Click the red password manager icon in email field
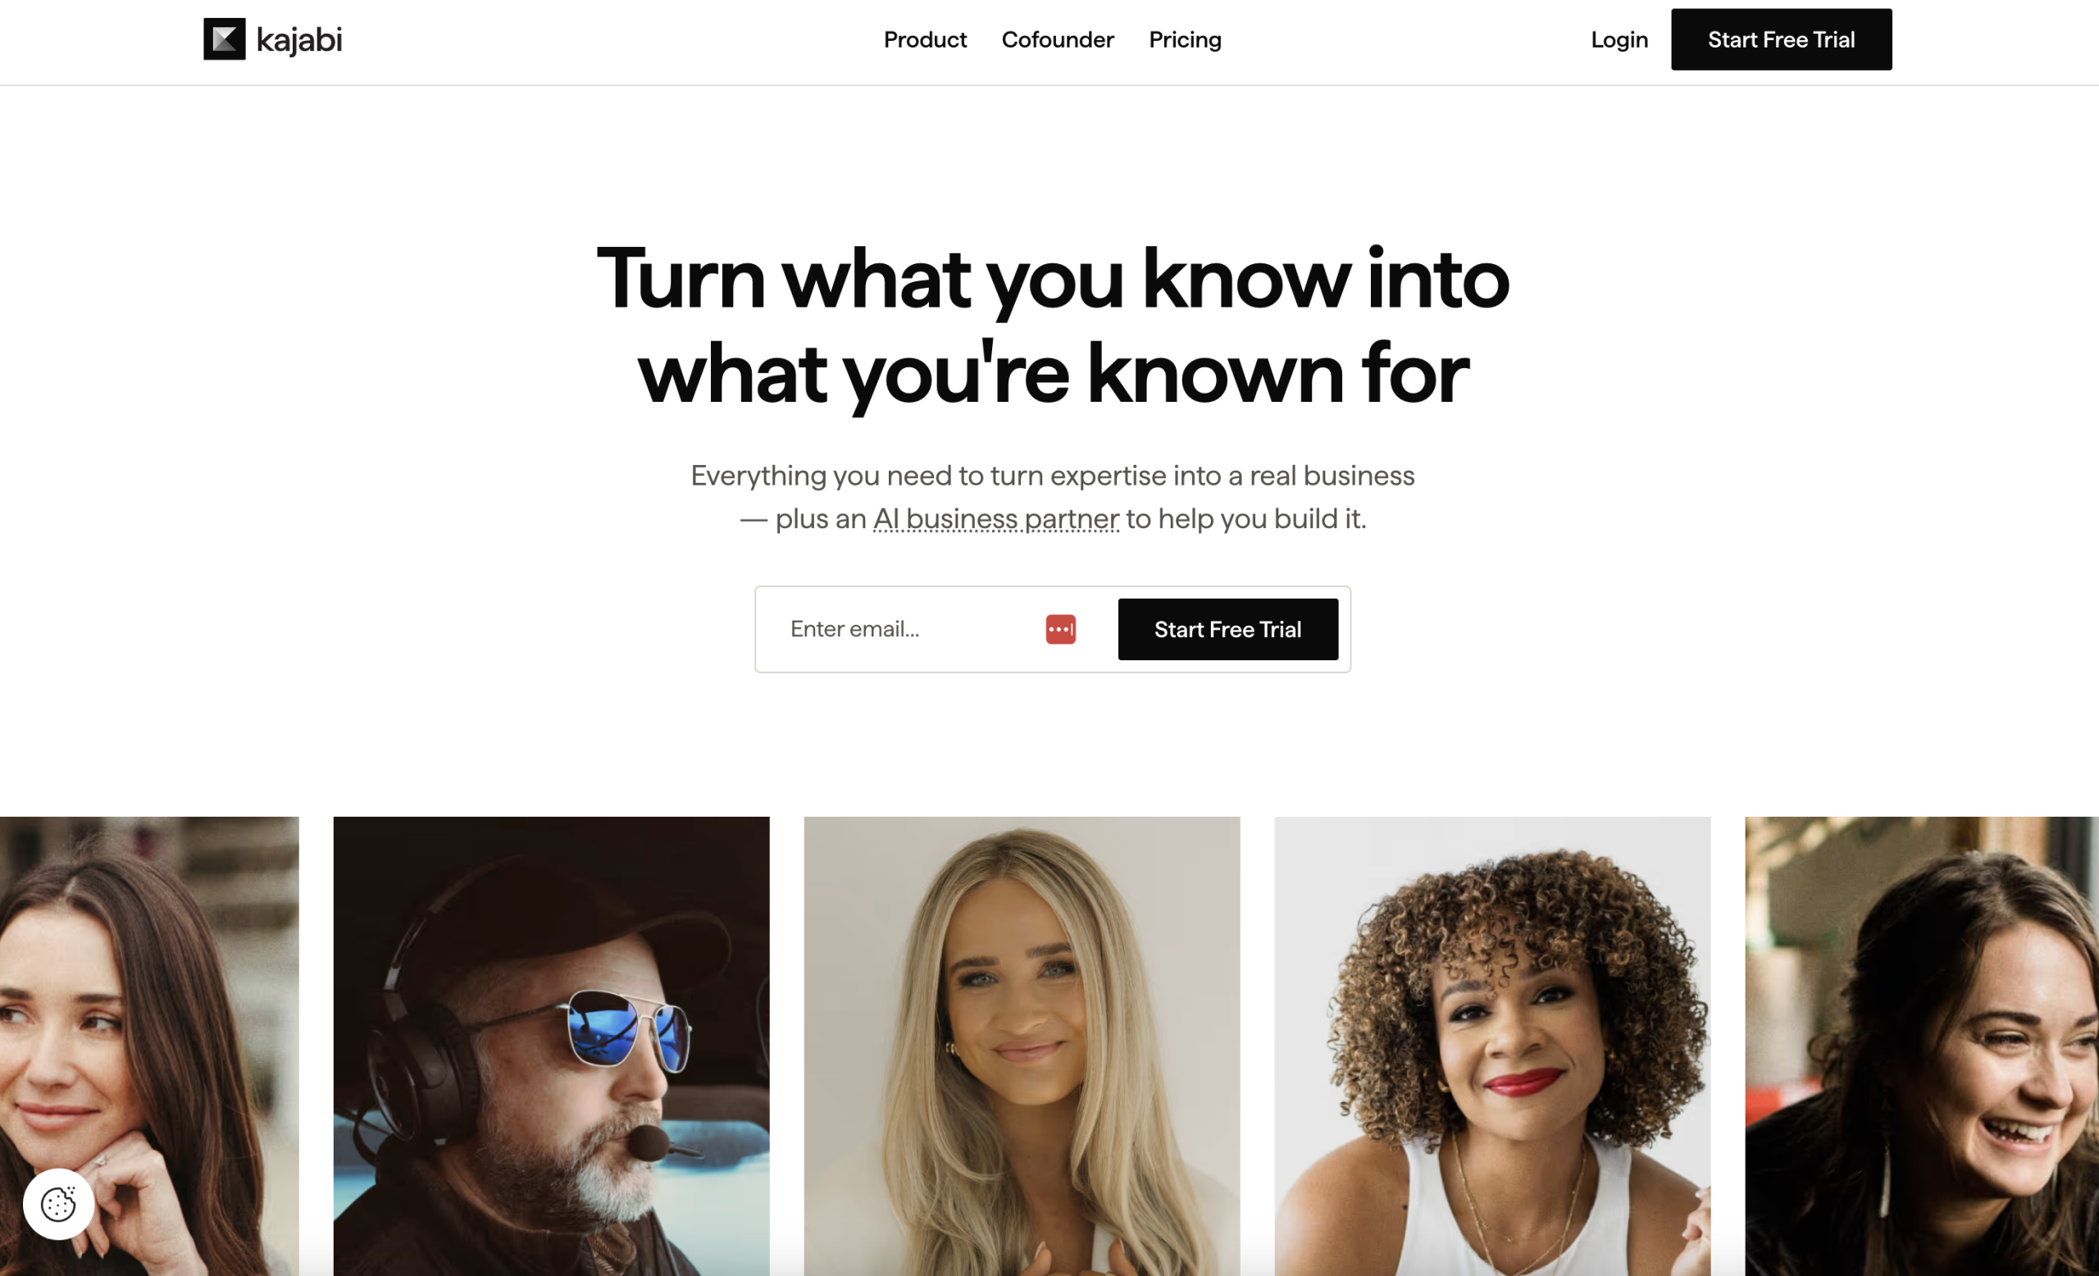This screenshot has width=2099, height=1276. pyautogui.click(x=1061, y=630)
